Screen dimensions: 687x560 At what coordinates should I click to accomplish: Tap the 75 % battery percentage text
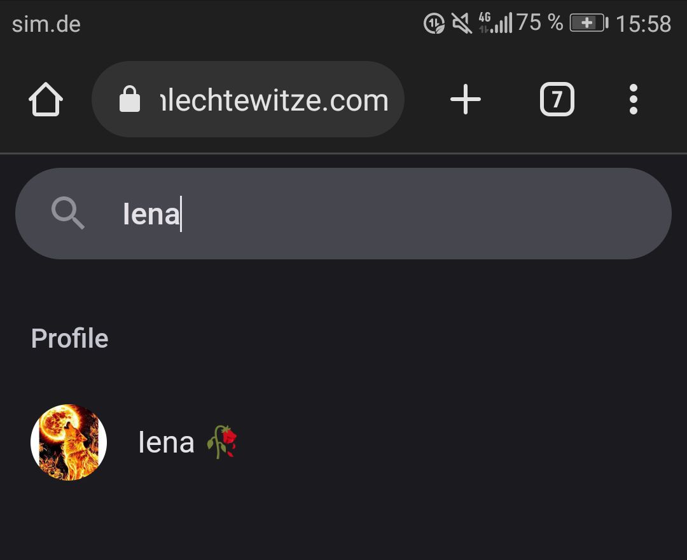(x=539, y=24)
